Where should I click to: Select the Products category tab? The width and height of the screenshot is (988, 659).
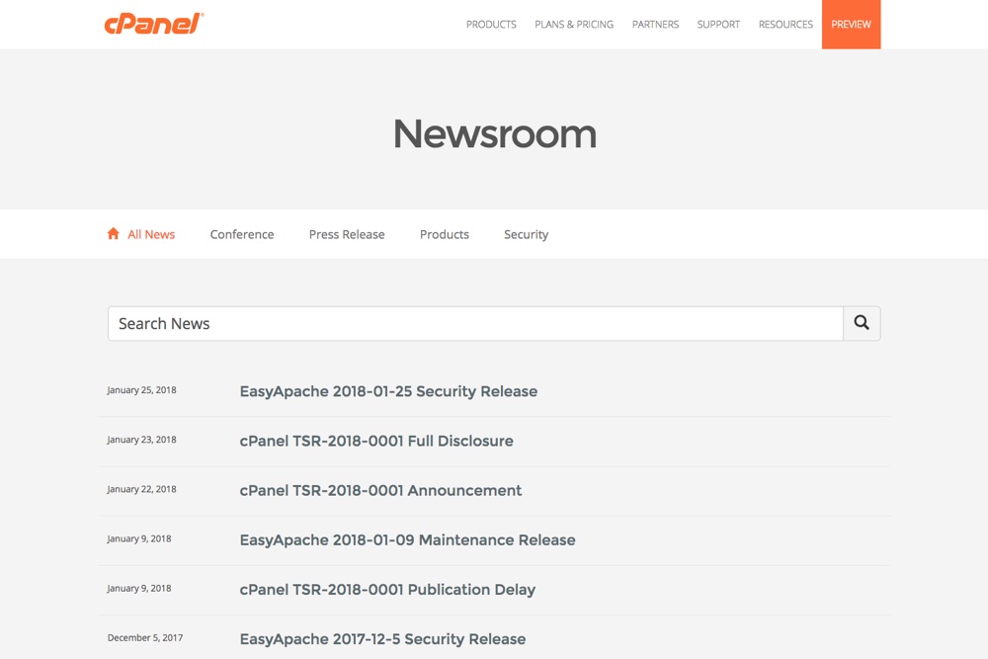coord(445,234)
